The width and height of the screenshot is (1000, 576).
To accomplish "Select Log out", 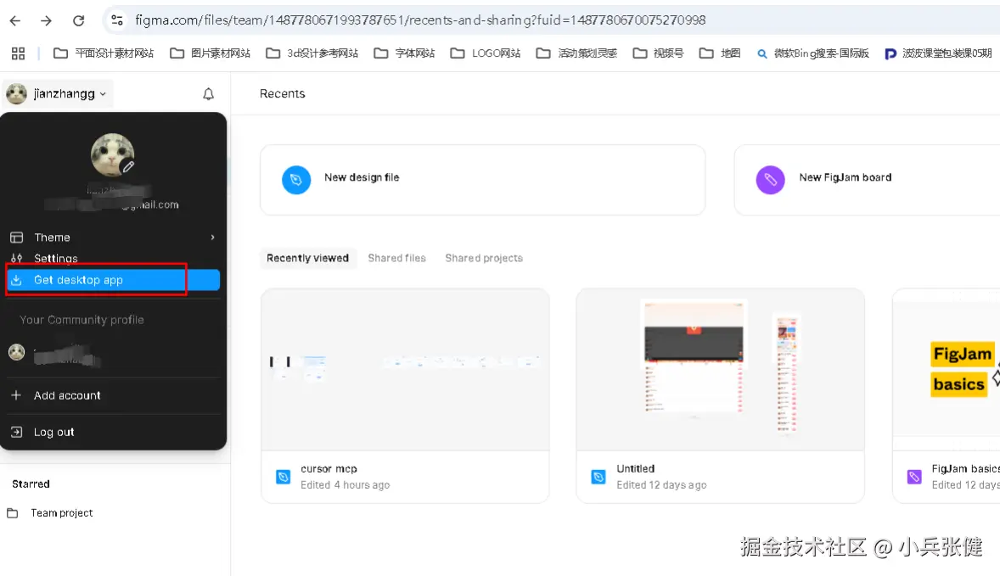I will point(113,432).
